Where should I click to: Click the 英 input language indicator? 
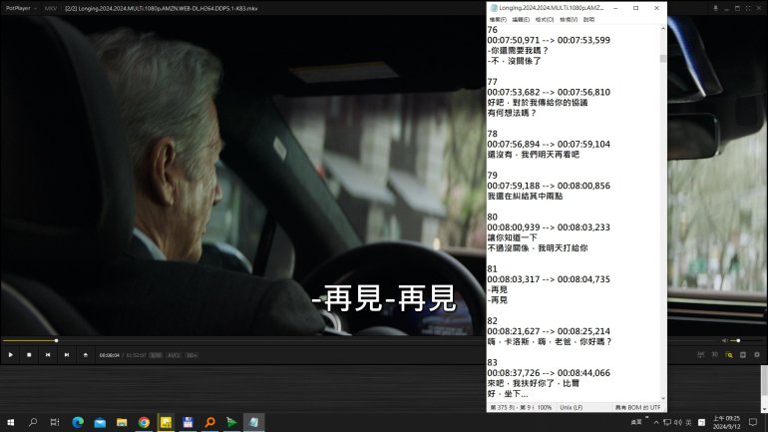[x=688, y=422]
